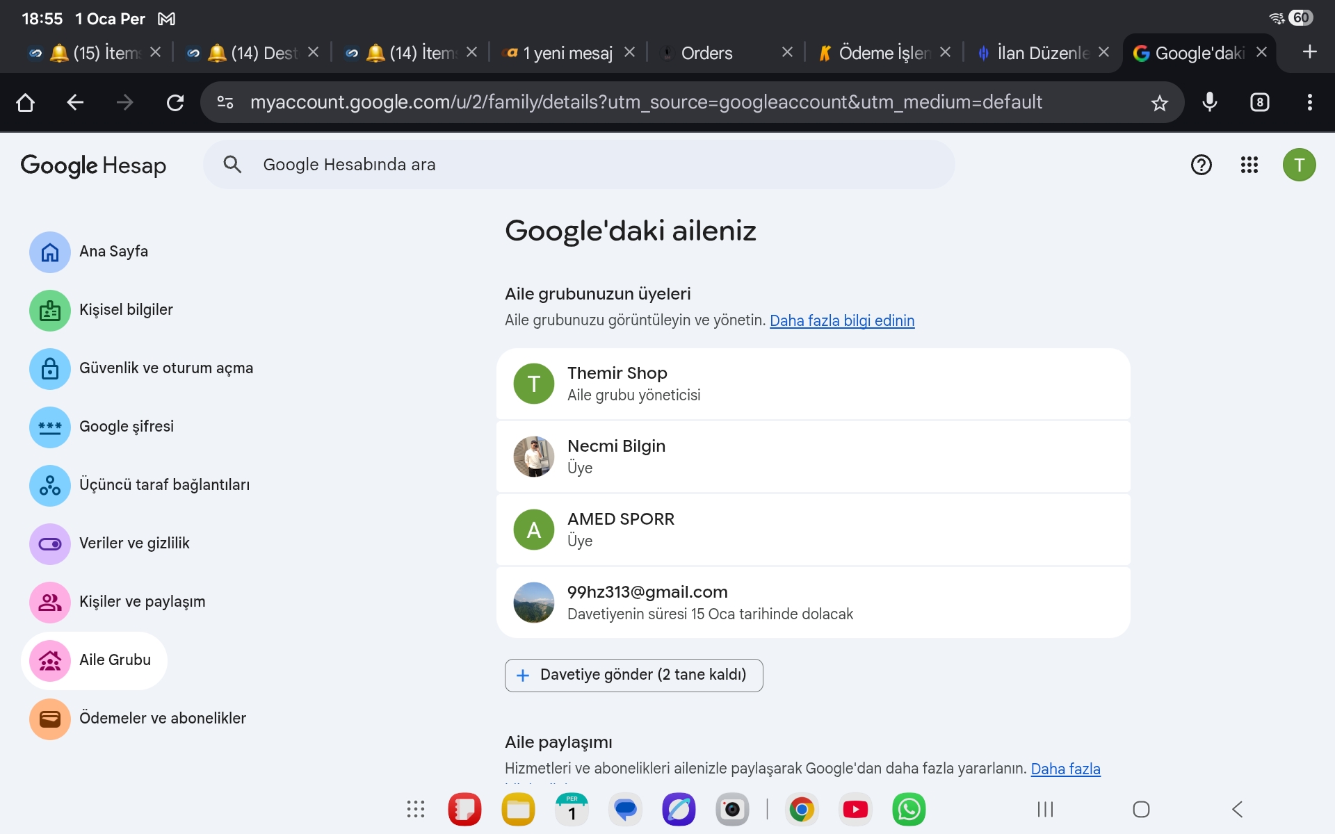1335x834 pixels.
Task: Tap the Android back navigation button
Action: (x=1237, y=809)
